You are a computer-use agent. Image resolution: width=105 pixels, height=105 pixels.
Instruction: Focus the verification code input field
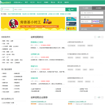[86, 21]
